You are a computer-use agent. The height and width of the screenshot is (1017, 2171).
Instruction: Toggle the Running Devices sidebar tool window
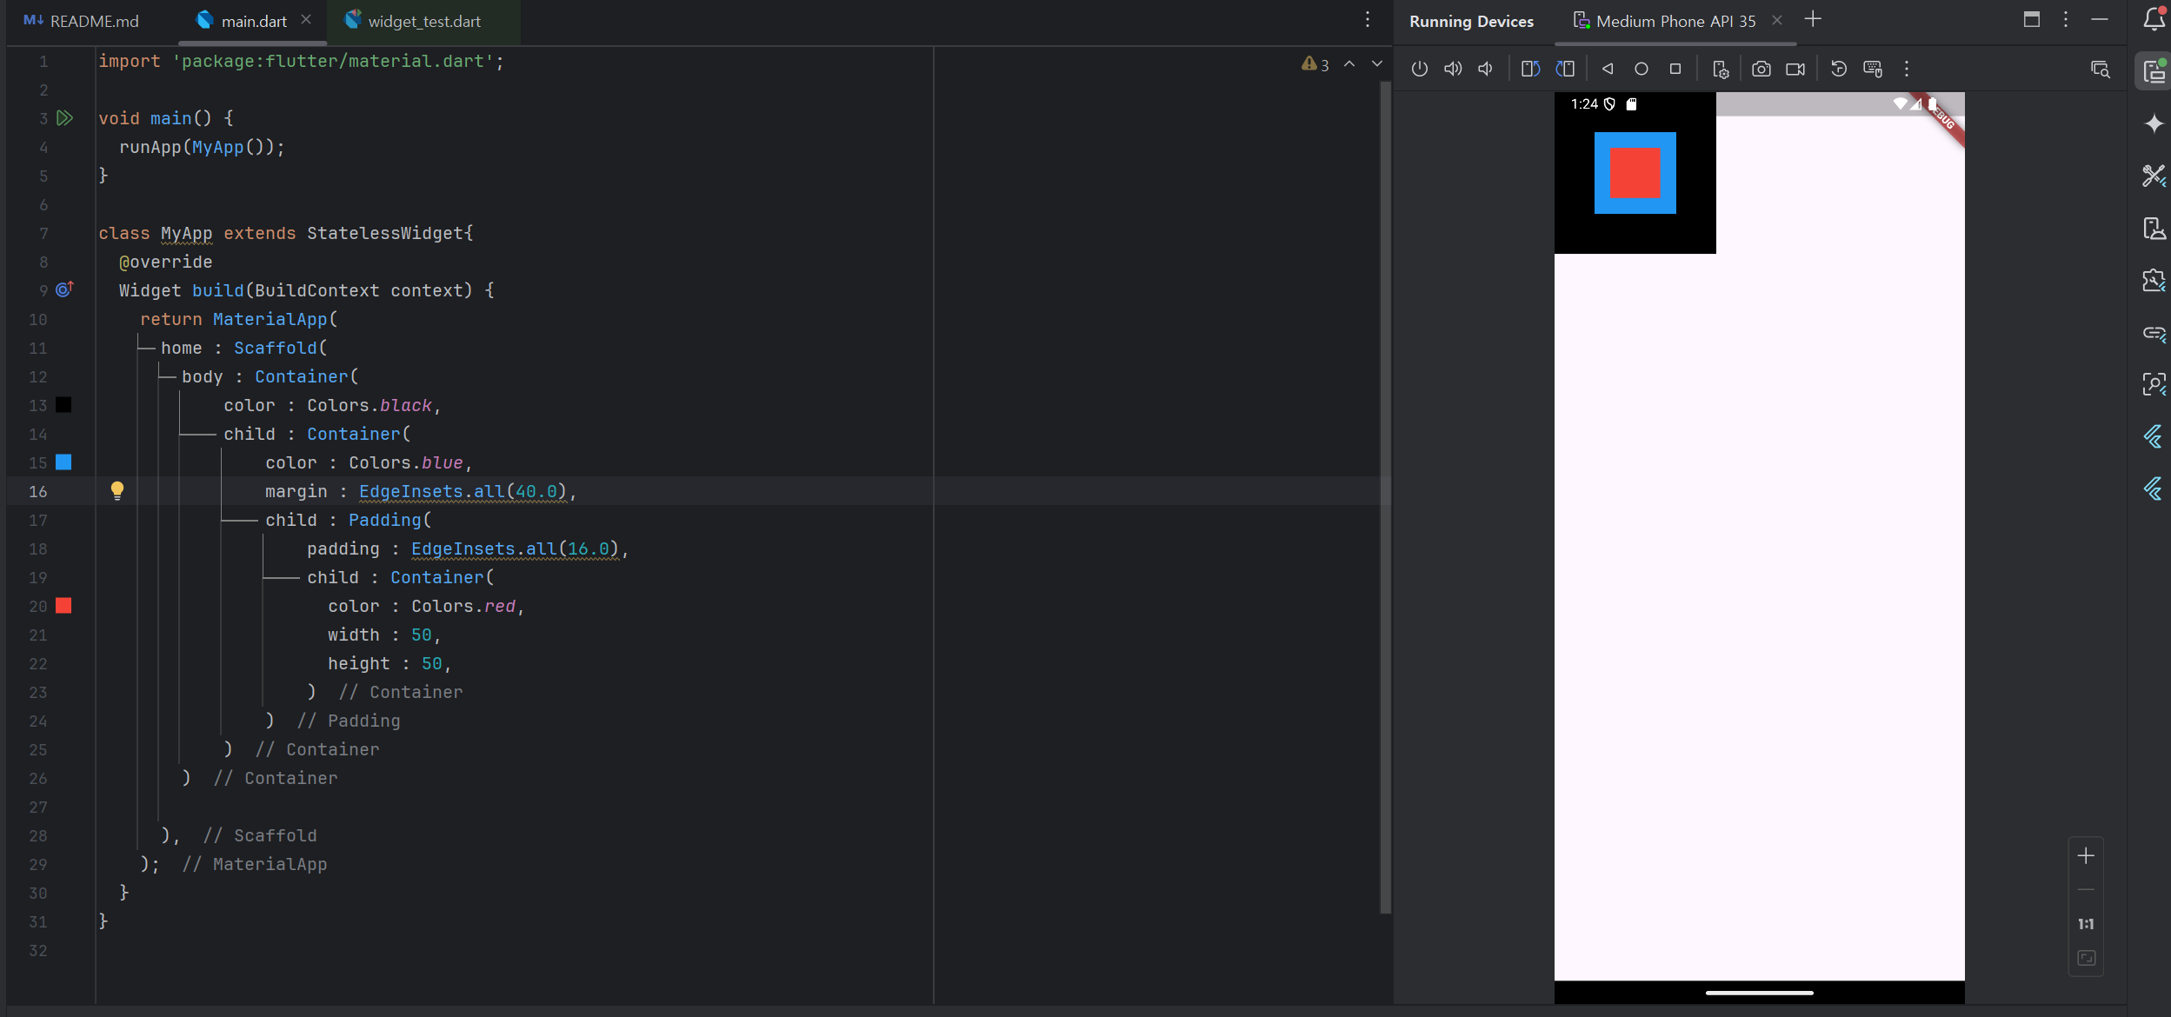click(2154, 71)
